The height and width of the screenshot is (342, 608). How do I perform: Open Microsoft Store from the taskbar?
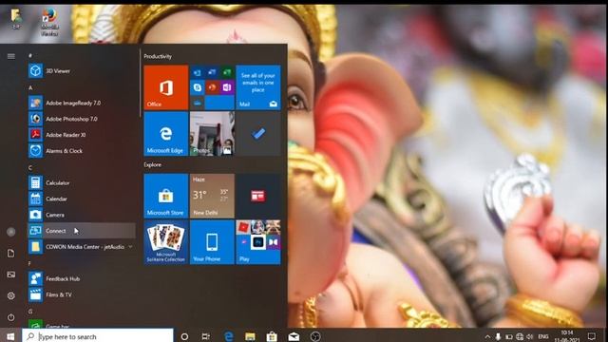[x=272, y=336]
